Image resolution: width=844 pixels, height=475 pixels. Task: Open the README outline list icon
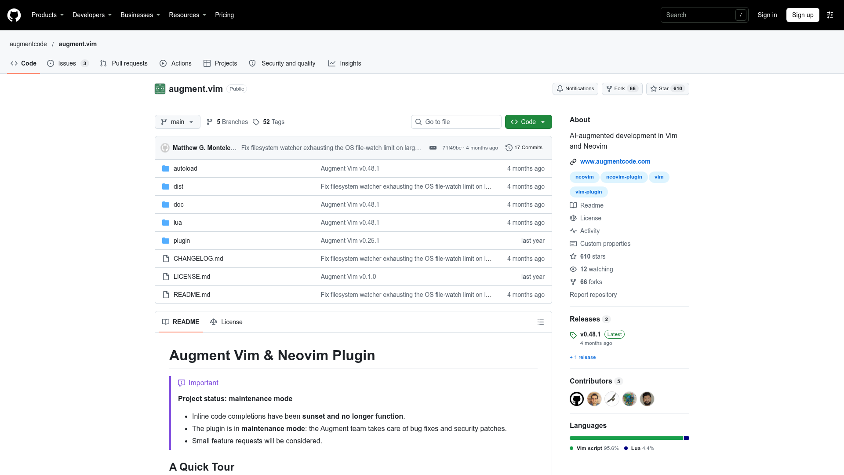[x=541, y=322]
